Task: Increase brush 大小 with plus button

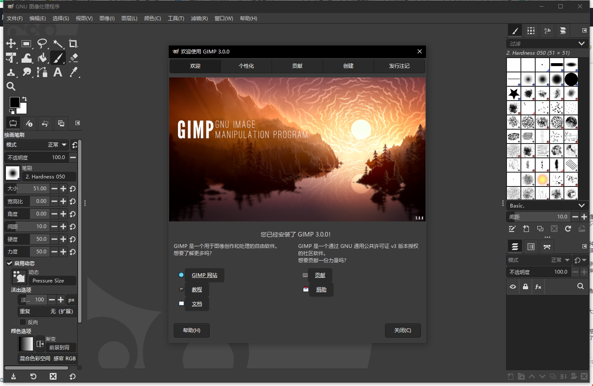Action: pyautogui.click(x=63, y=189)
